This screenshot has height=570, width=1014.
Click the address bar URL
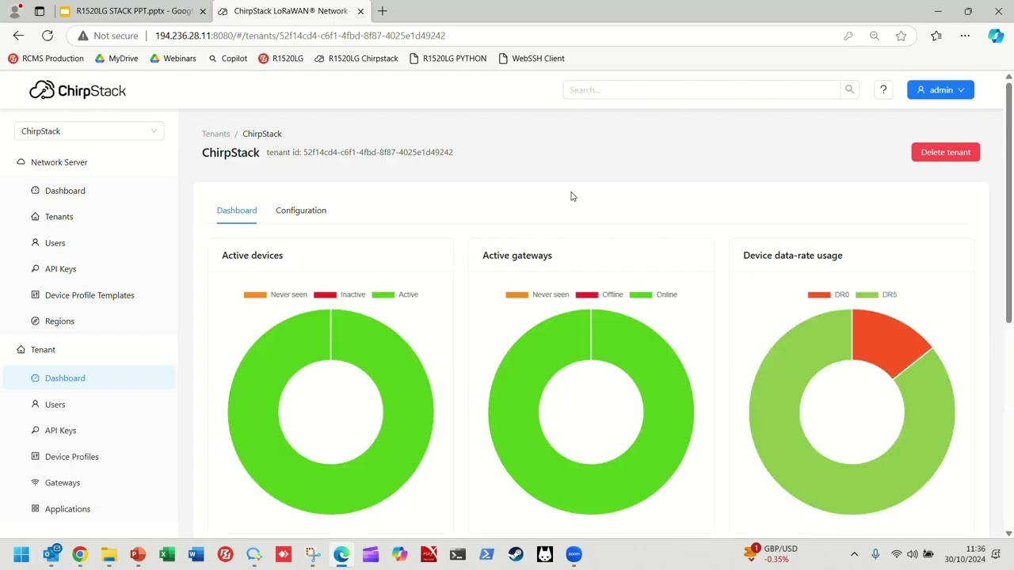(x=300, y=36)
